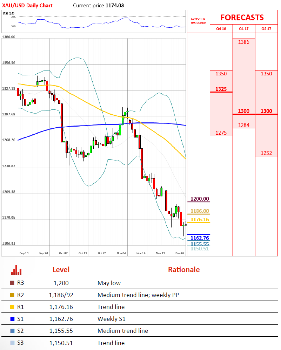
Task: Click the R3 row label
Action: coord(20,283)
